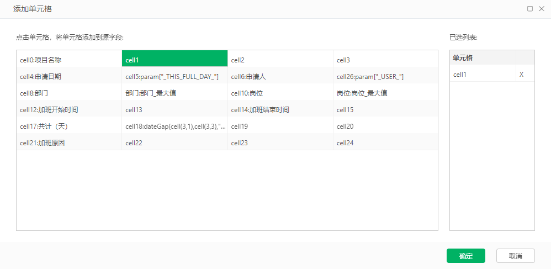This screenshot has height=269, width=551.
Task: Add cell22 to source fields
Action: click(x=174, y=143)
